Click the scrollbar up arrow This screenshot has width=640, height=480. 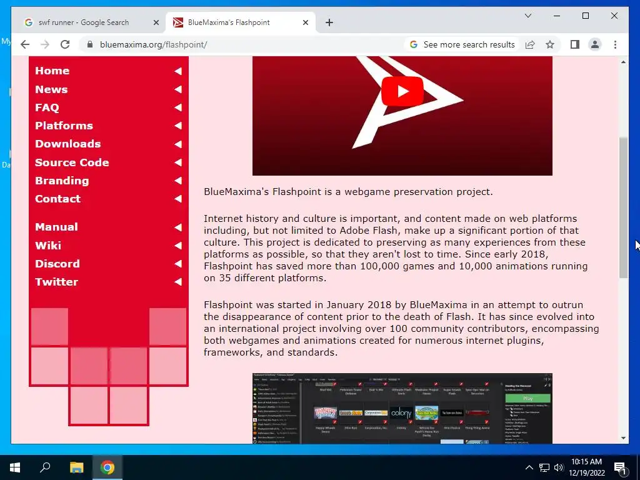(623, 62)
